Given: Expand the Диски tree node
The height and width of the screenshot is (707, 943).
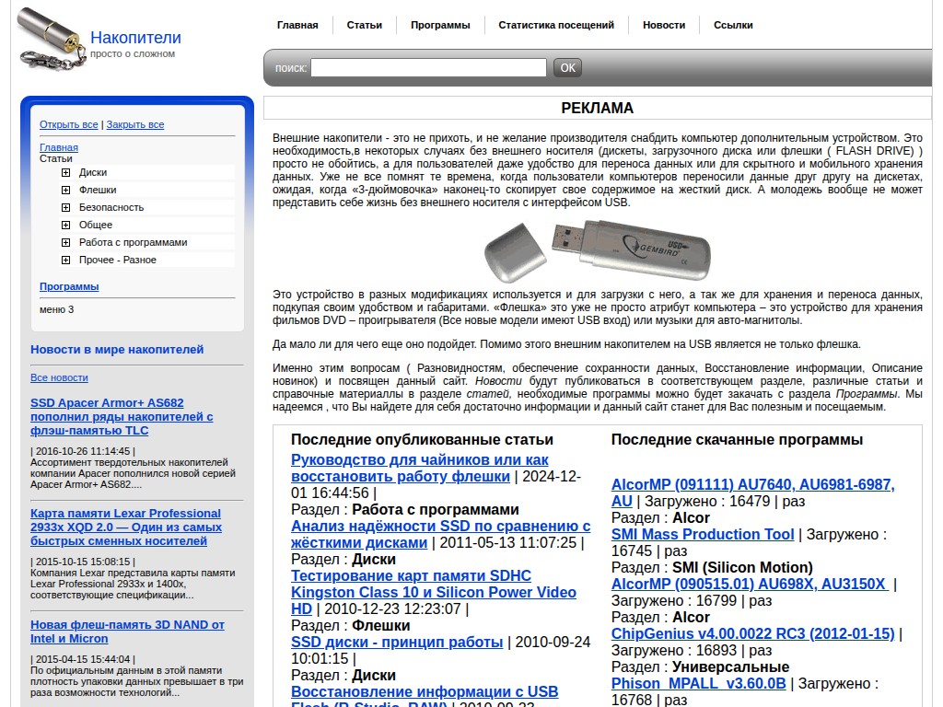Looking at the screenshot, I should pos(66,172).
